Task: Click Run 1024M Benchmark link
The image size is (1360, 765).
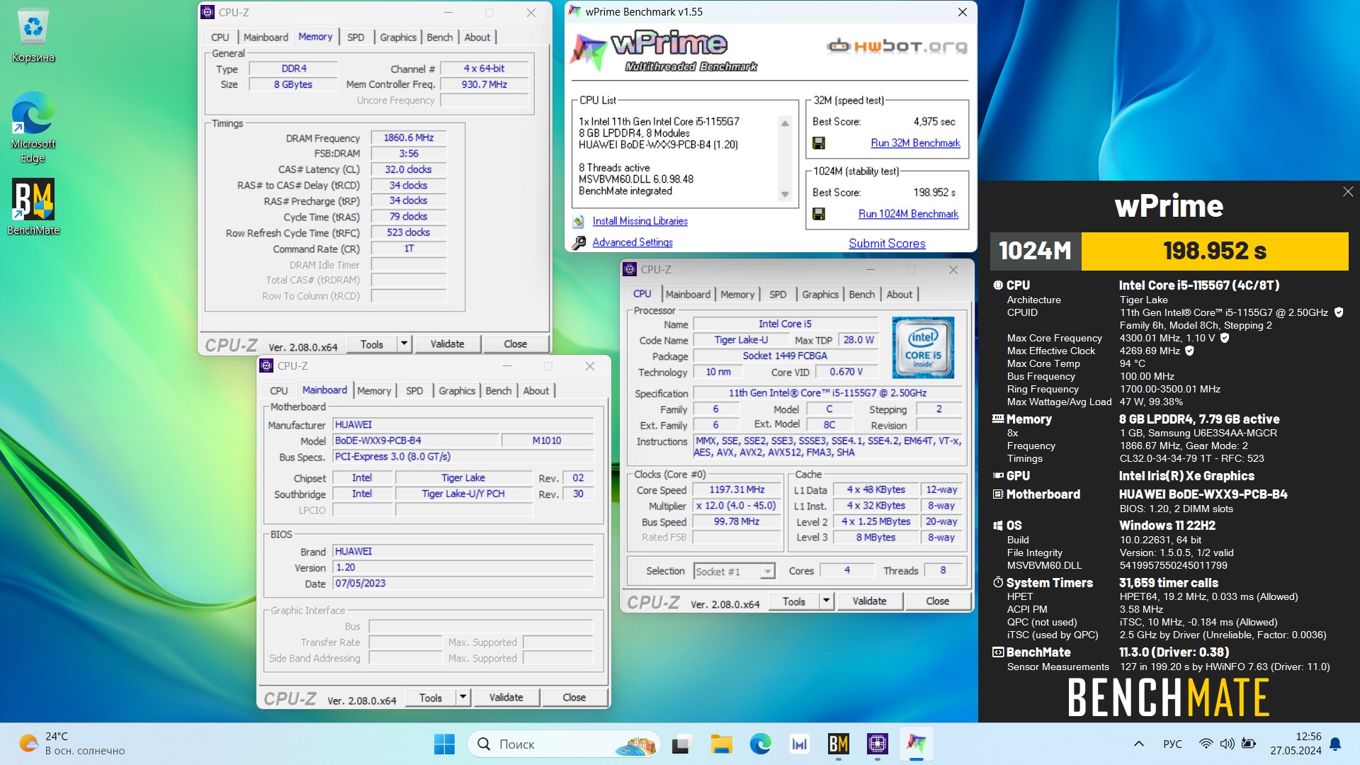Action: [x=908, y=214]
